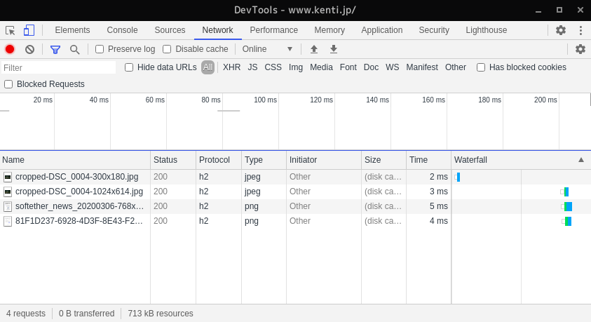
Task: Select request 81F1D237-6928-4D3F-8E43-F2…
Action: tap(79, 221)
